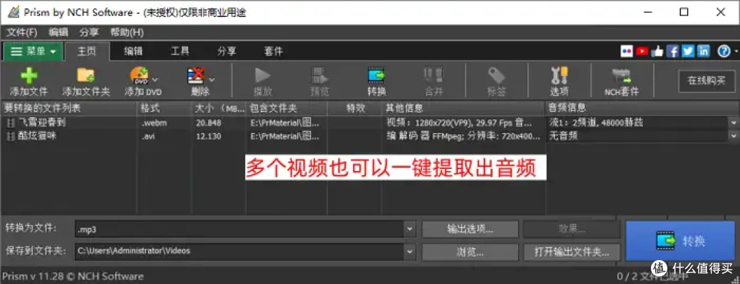Screen dimensions: 740x284
Task: Switch to the 主页 tab
Action: [x=87, y=51]
